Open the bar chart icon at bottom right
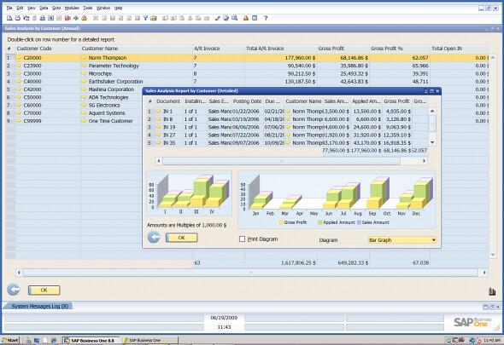The width and height of the screenshot is (504, 345). [x=492, y=291]
